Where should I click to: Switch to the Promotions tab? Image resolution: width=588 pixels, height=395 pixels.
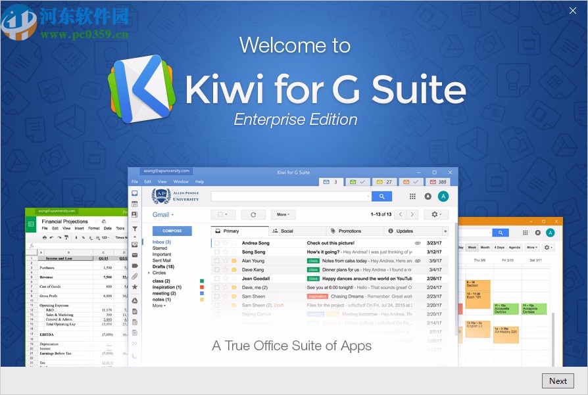click(x=349, y=231)
